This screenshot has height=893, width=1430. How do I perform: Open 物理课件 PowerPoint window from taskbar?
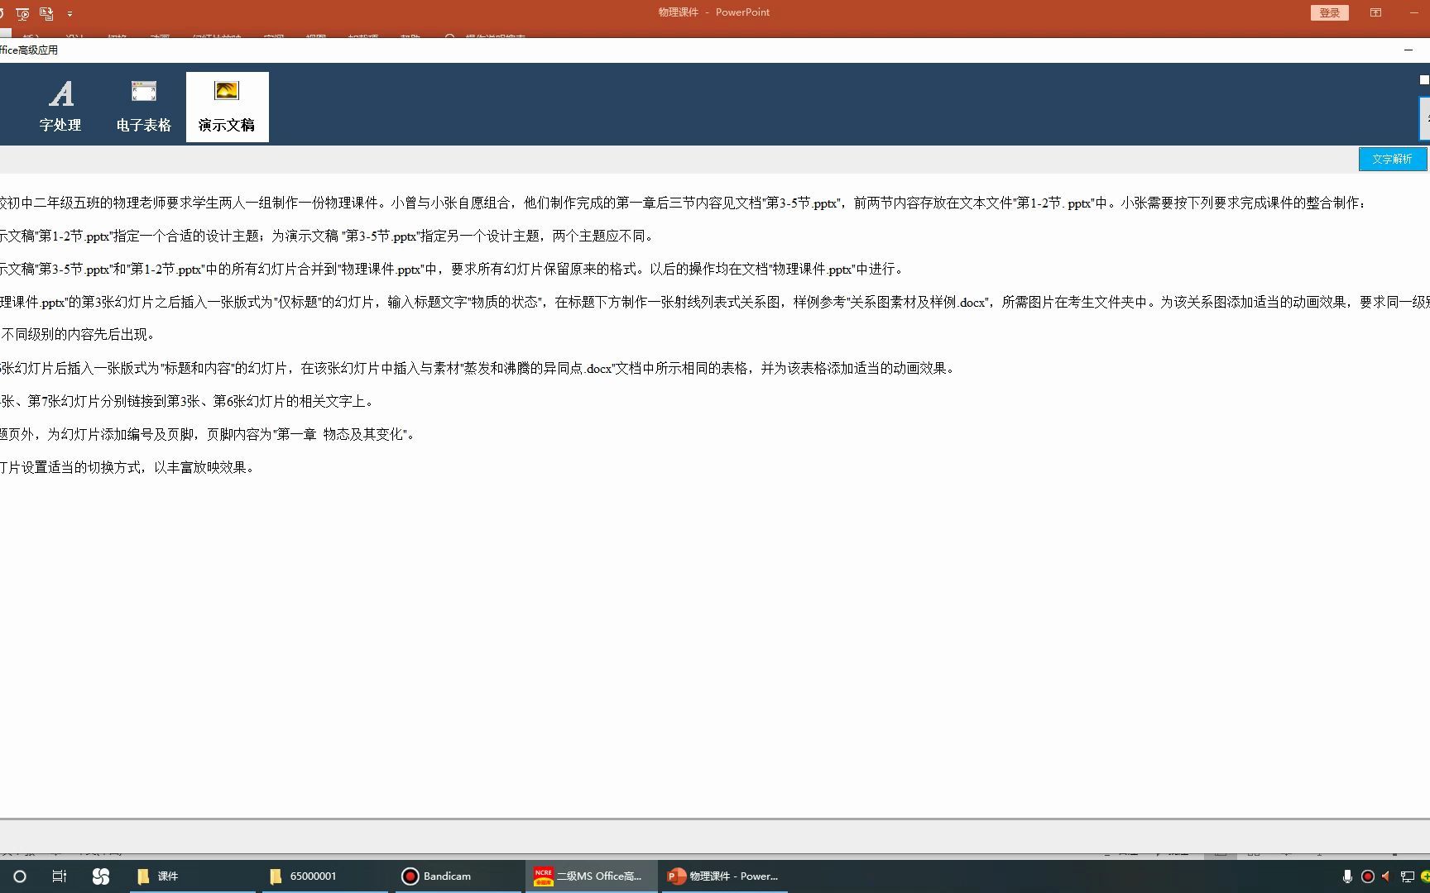[x=722, y=876]
